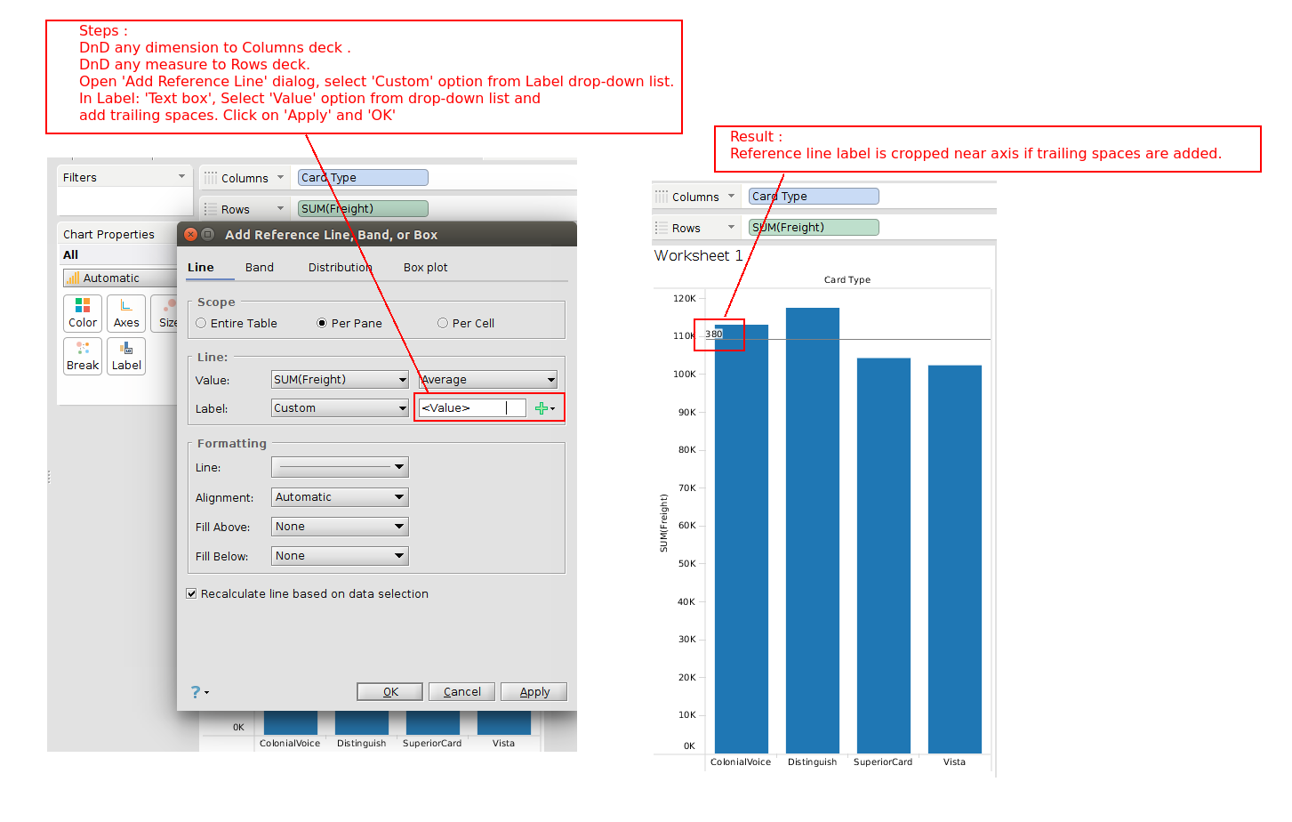Screen dimensions: 1292x822
Task: Switch to the Line tab
Action: pos(201,268)
